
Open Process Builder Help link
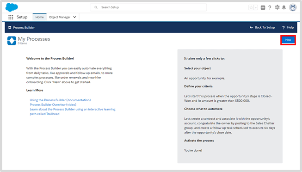pyautogui.click(x=288, y=27)
